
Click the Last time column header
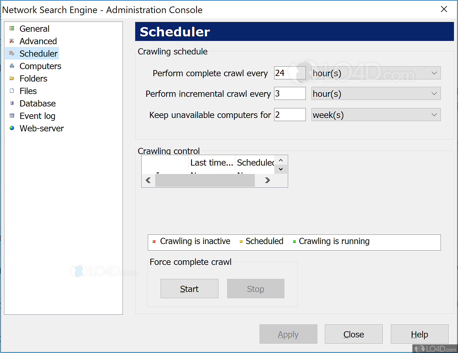[212, 162]
